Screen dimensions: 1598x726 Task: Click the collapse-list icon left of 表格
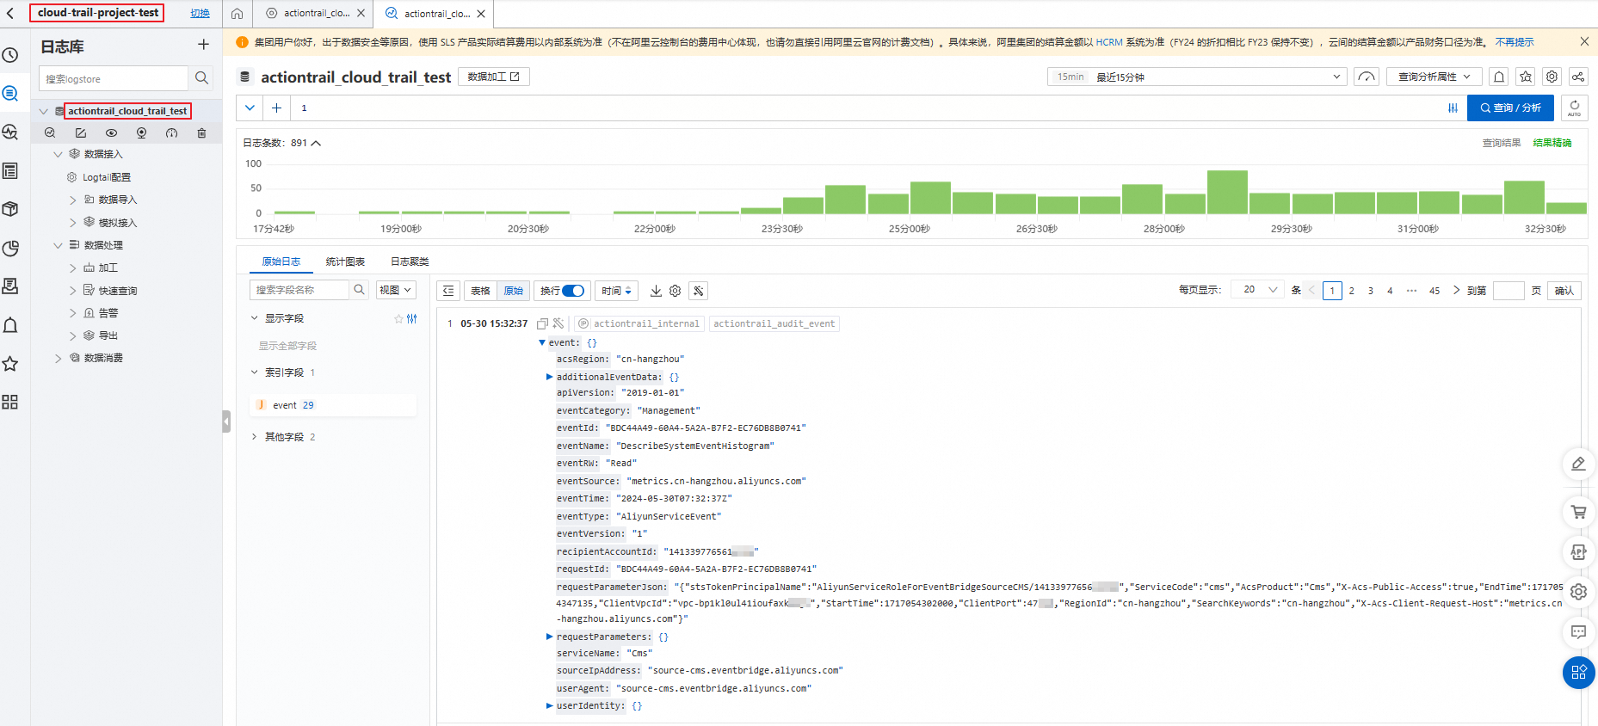448,291
